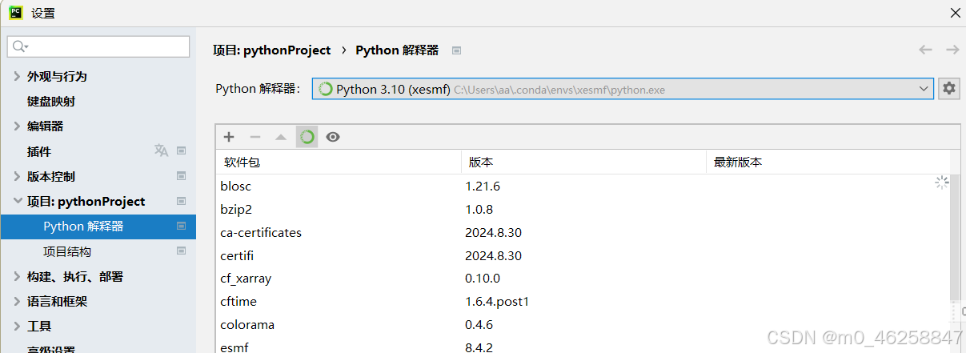This screenshot has height=353, width=966.
Task: Click the settings search input field
Action: (98, 46)
